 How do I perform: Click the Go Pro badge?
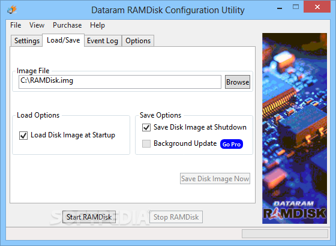(x=232, y=144)
